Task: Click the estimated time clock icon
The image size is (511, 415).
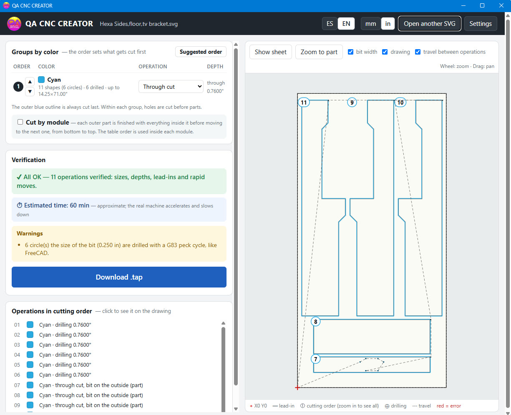Action: (x=20, y=205)
